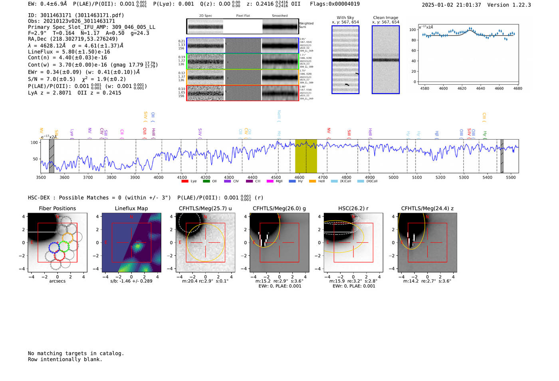Click the Weighted Sum 2D spectrum strip

(242, 26)
